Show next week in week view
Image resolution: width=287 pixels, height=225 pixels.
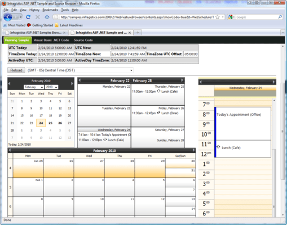point(182,80)
